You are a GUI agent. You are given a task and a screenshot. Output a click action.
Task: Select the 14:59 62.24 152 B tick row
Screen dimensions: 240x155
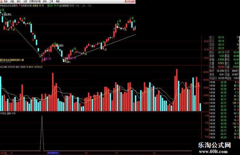(x=224, y=124)
